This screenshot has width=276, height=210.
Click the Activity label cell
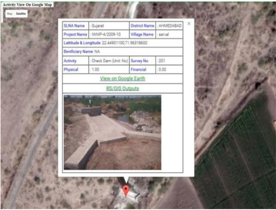click(x=76, y=61)
